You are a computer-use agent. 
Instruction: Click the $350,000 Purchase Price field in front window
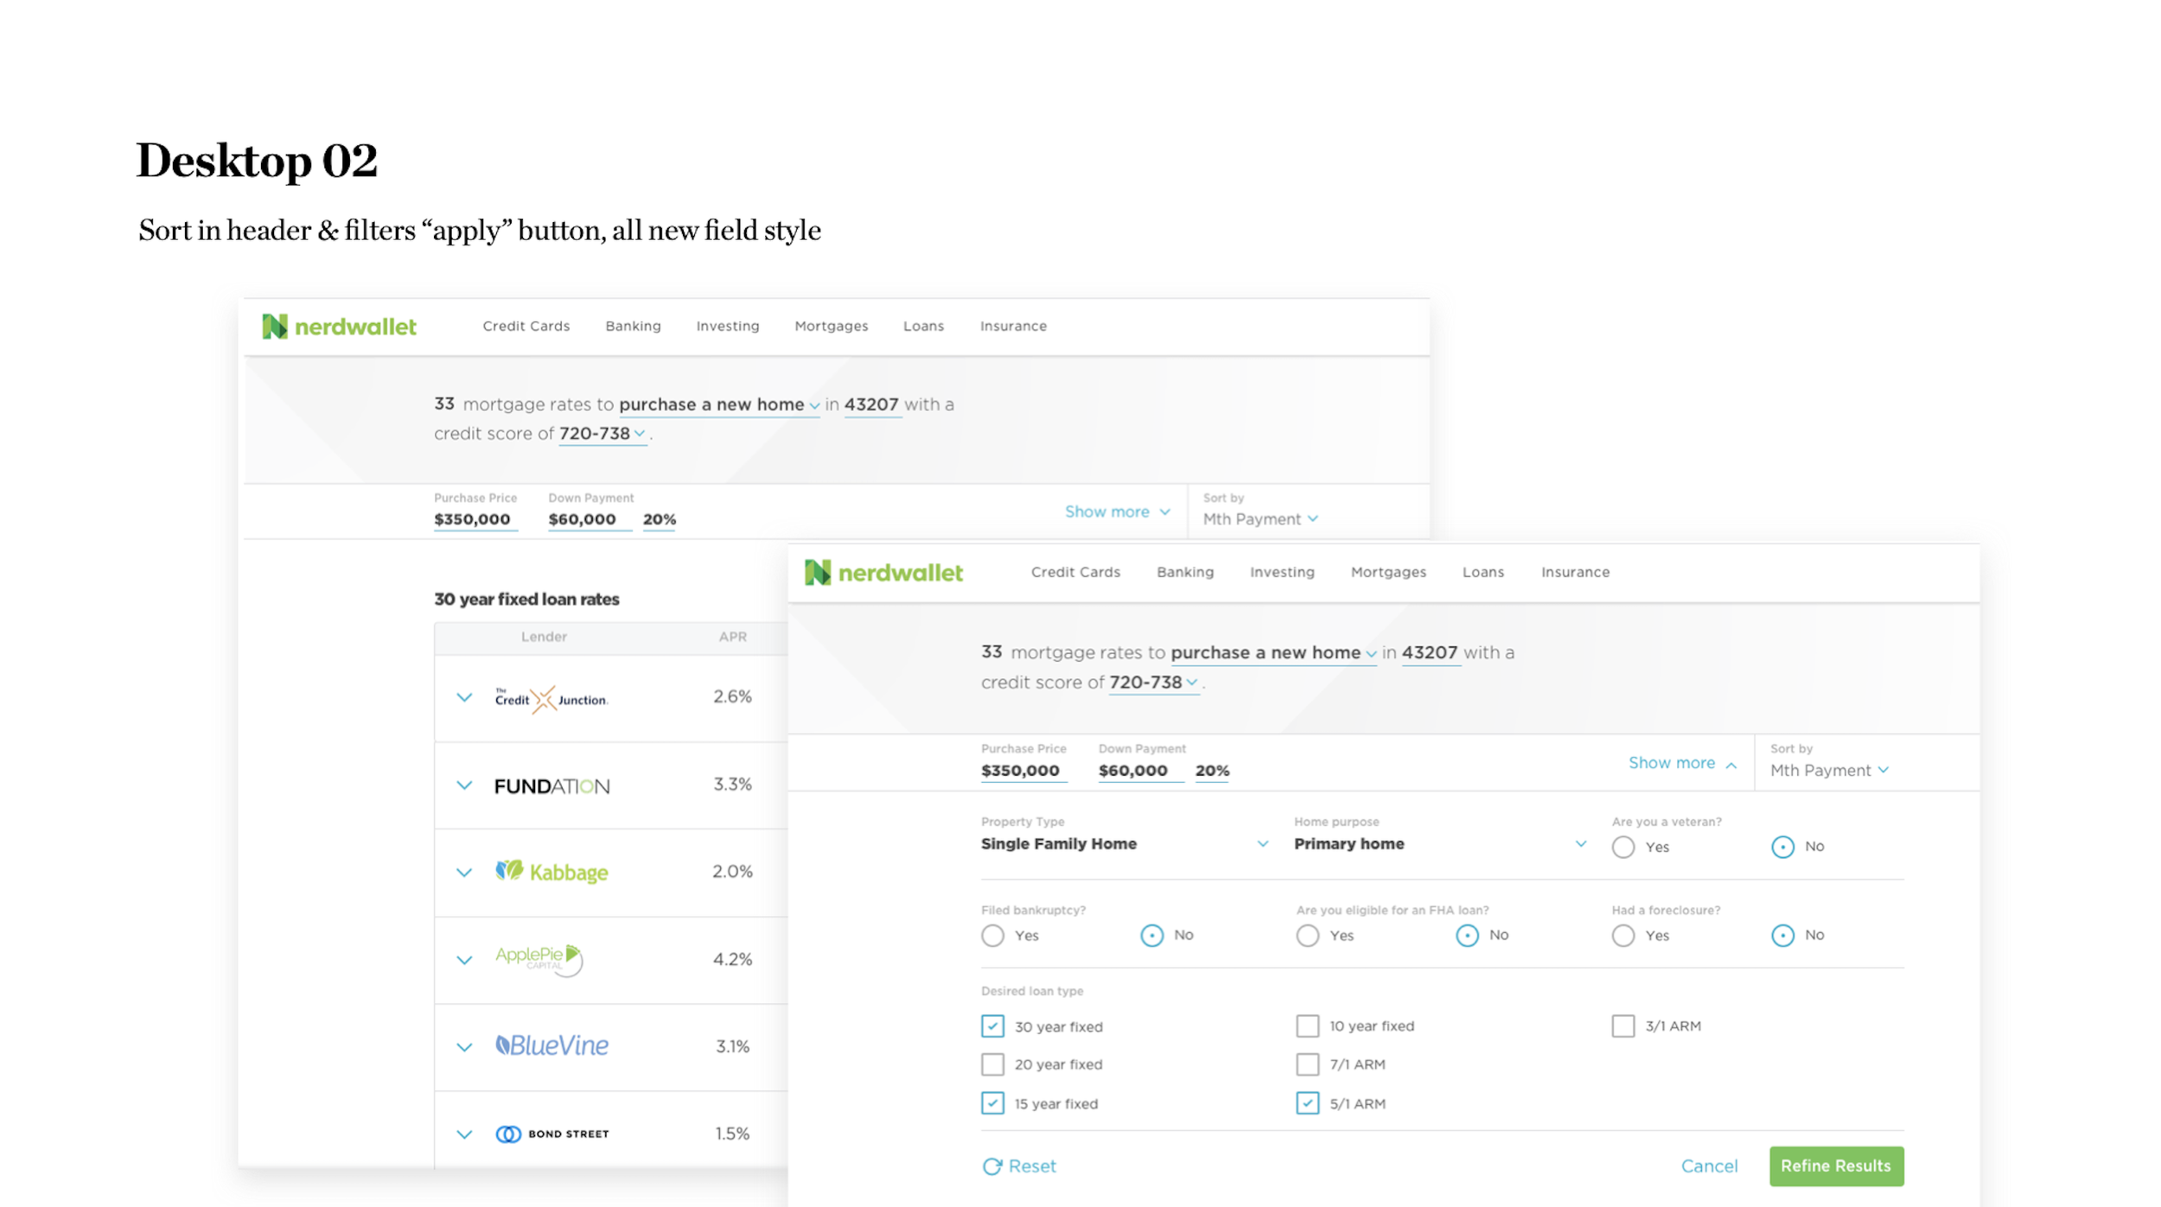tap(1020, 771)
